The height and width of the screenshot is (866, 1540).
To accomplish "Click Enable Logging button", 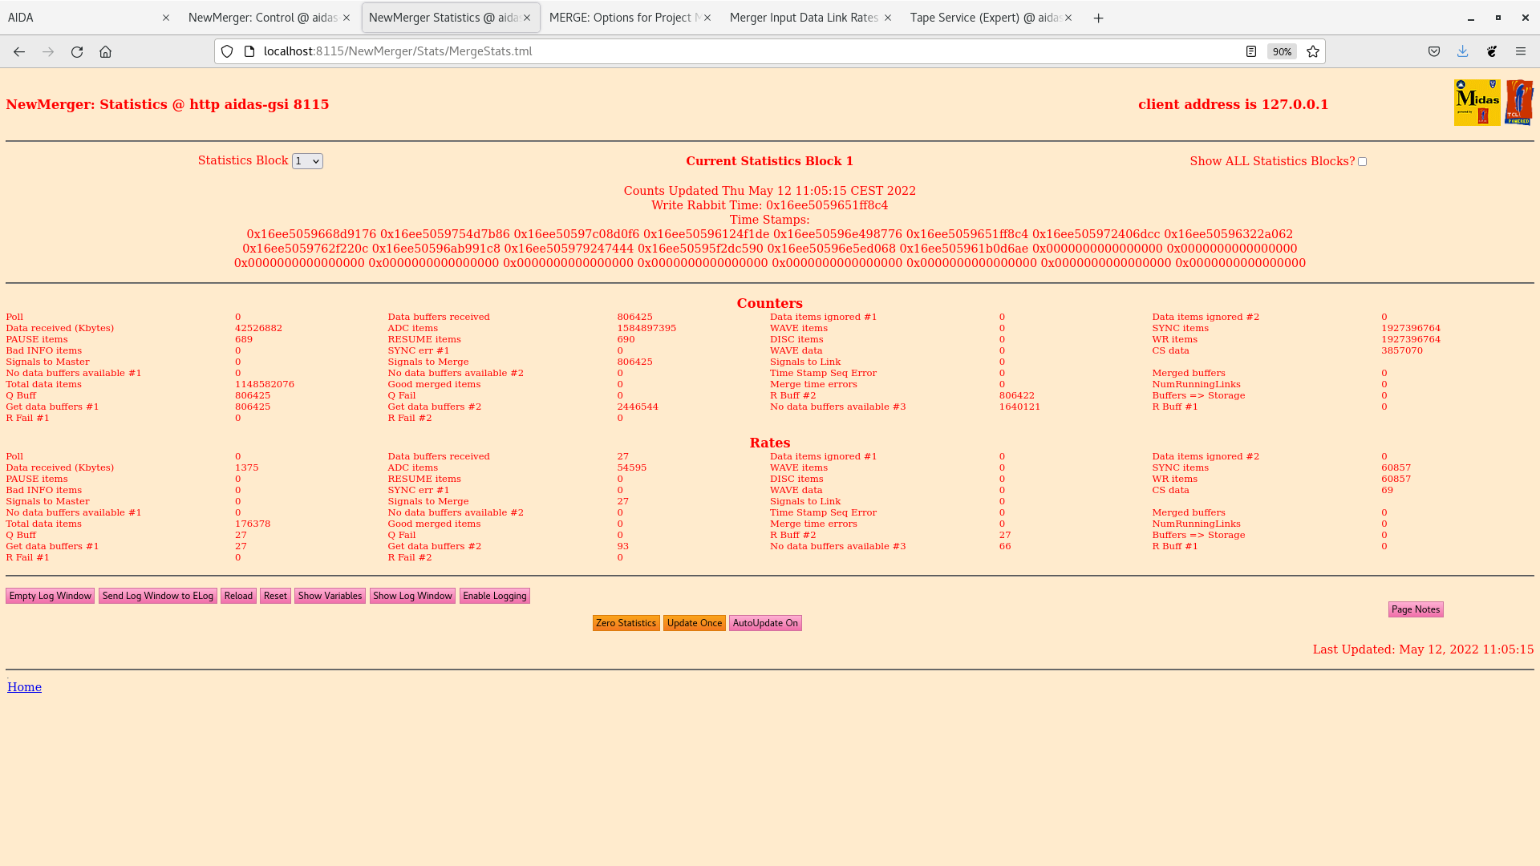I will tap(494, 596).
